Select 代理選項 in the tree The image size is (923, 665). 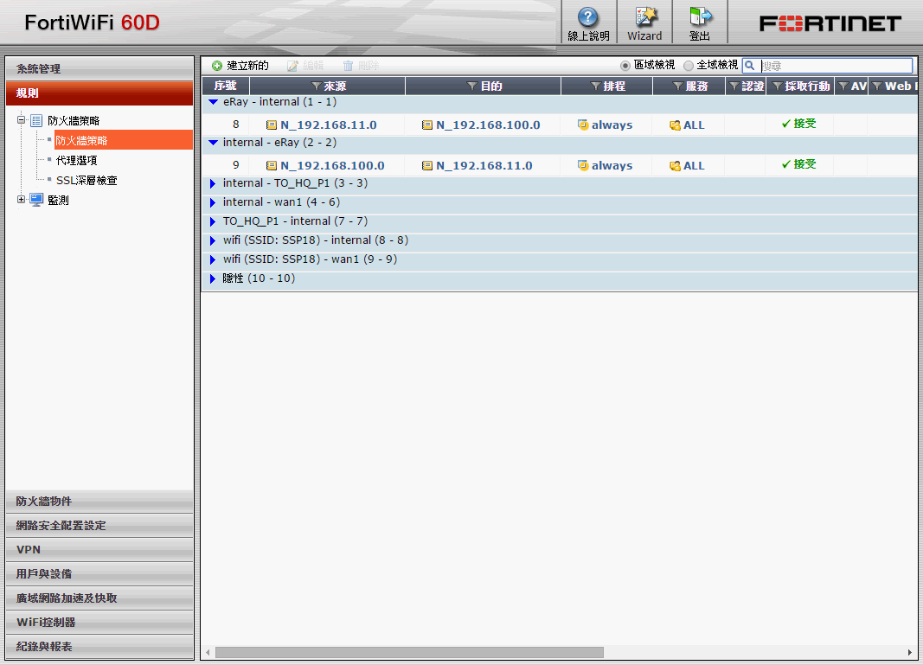(76, 160)
